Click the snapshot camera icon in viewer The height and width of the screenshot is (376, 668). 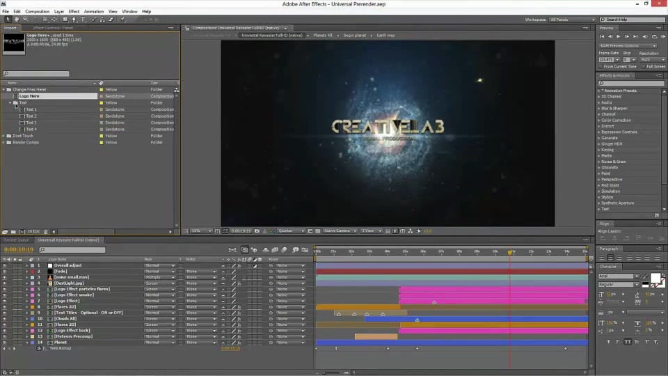tap(257, 230)
